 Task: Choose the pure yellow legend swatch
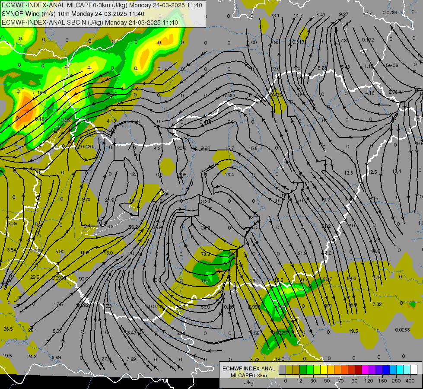(324, 370)
